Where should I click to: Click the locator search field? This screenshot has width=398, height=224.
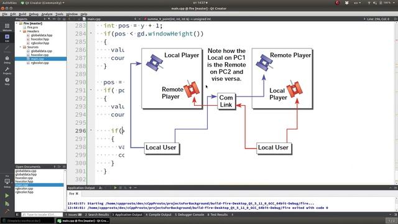[x=42, y=215]
